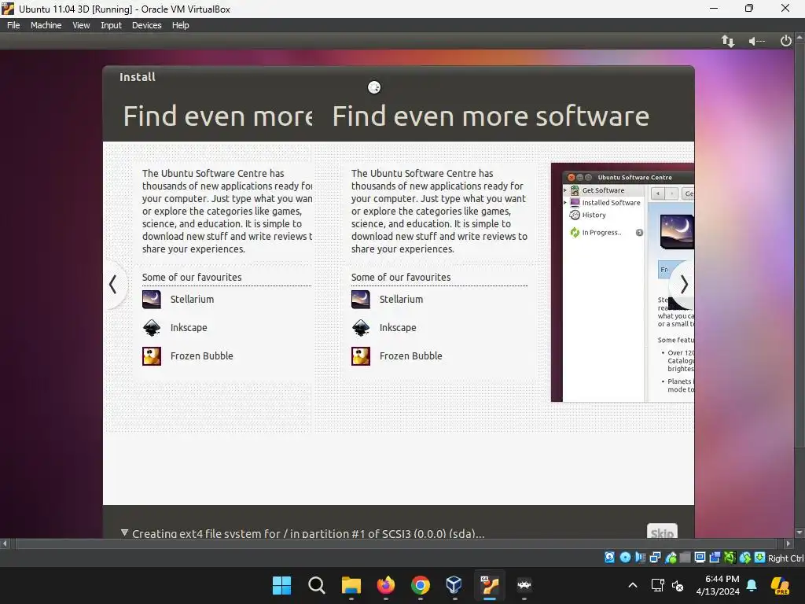This screenshot has height=604, width=805.
Task: Click the Skip button
Action: pyautogui.click(x=662, y=532)
